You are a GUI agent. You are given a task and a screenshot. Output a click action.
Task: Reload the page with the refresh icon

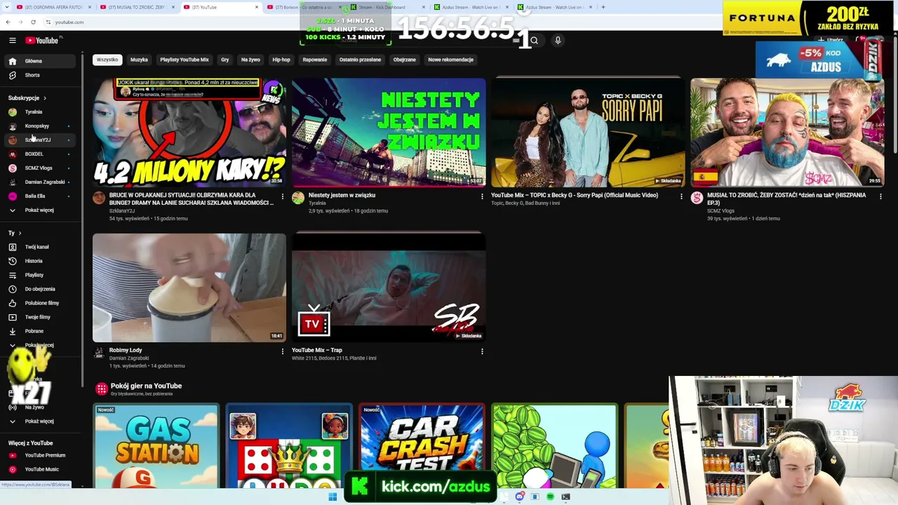33,22
